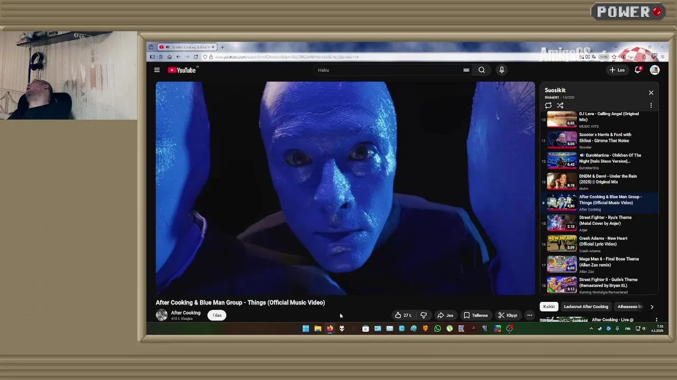This screenshot has height=380, width=677.
Task: Select the Aiheeseen chip
Action: 629,307
